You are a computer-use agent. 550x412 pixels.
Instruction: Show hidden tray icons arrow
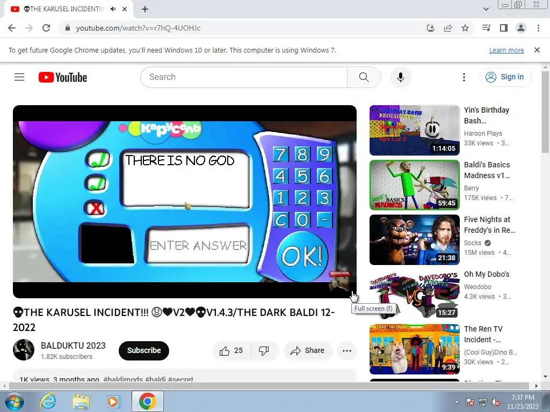[x=457, y=402]
